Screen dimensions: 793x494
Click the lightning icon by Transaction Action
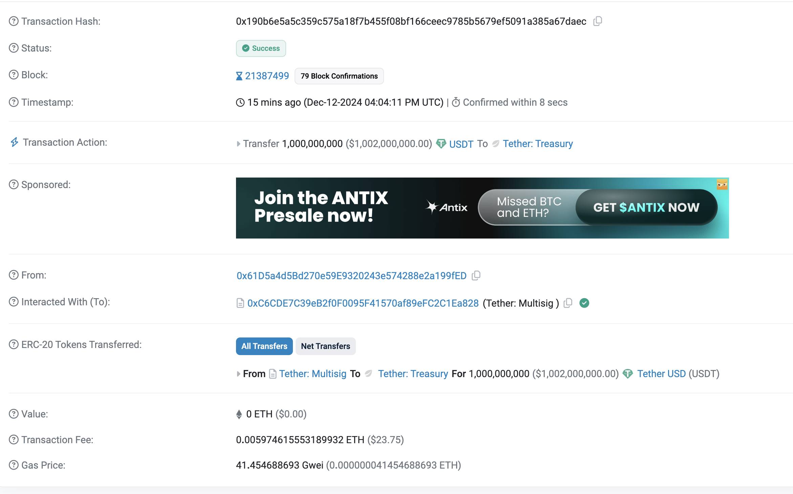point(14,142)
